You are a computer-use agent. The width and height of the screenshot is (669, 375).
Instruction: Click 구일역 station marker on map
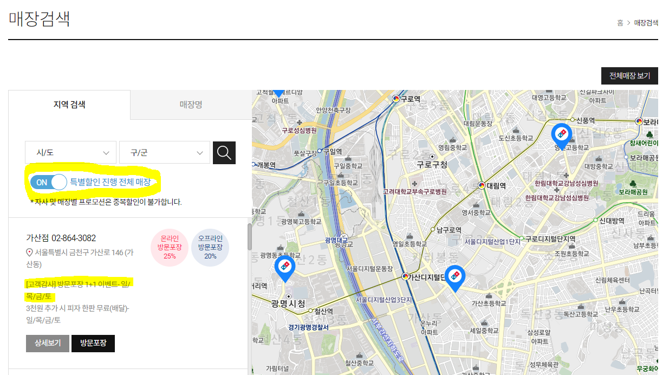[x=320, y=151]
